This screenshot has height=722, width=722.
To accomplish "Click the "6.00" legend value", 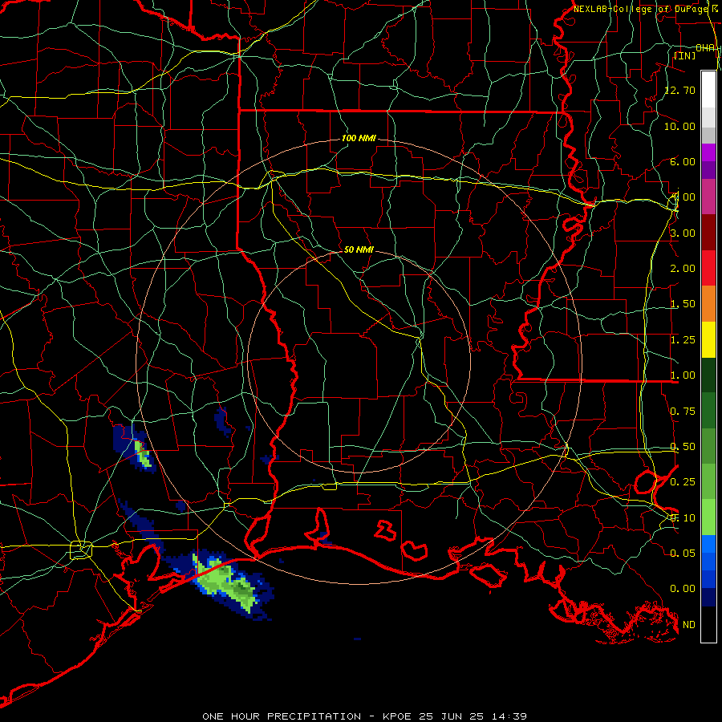I will pyautogui.click(x=683, y=161).
